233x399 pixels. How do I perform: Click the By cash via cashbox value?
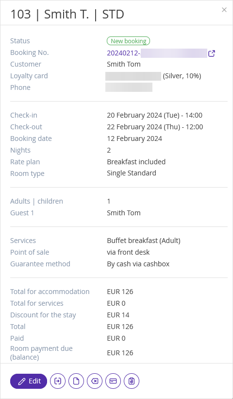point(138,264)
